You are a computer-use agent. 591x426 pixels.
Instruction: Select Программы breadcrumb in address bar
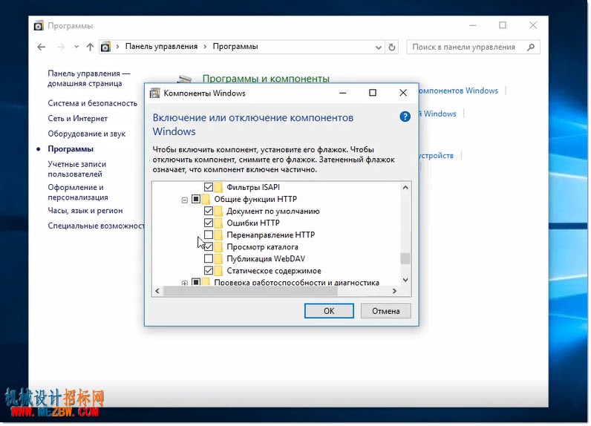tap(235, 46)
